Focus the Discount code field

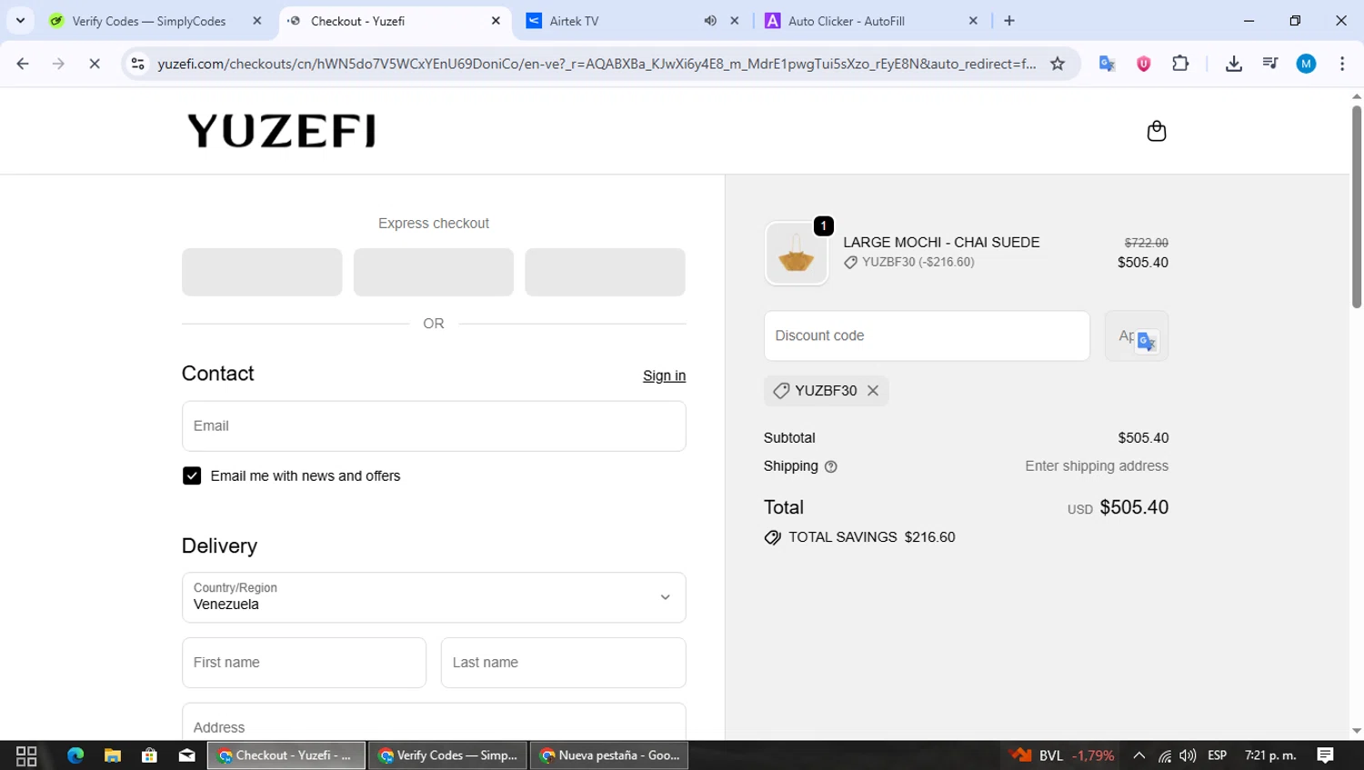point(927,336)
